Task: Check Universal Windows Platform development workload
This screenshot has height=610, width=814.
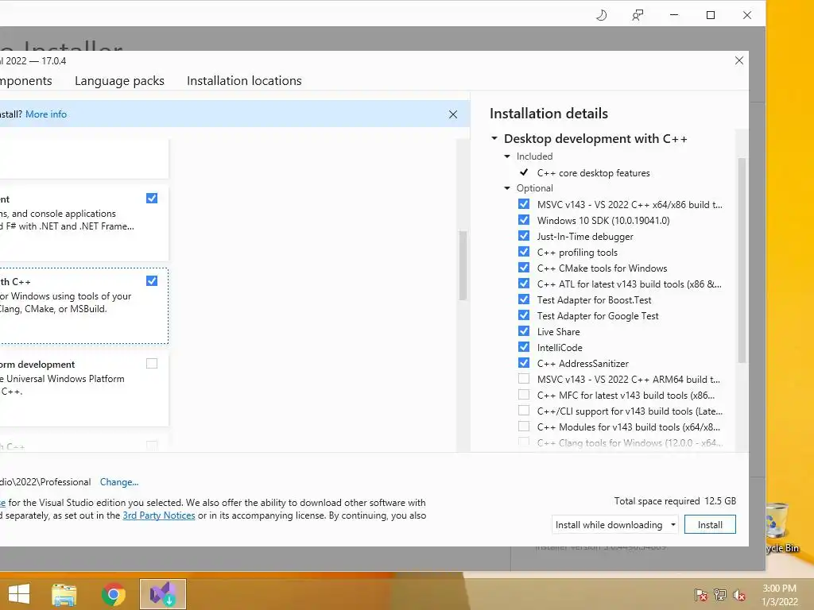Action: [x=152, y=363]
